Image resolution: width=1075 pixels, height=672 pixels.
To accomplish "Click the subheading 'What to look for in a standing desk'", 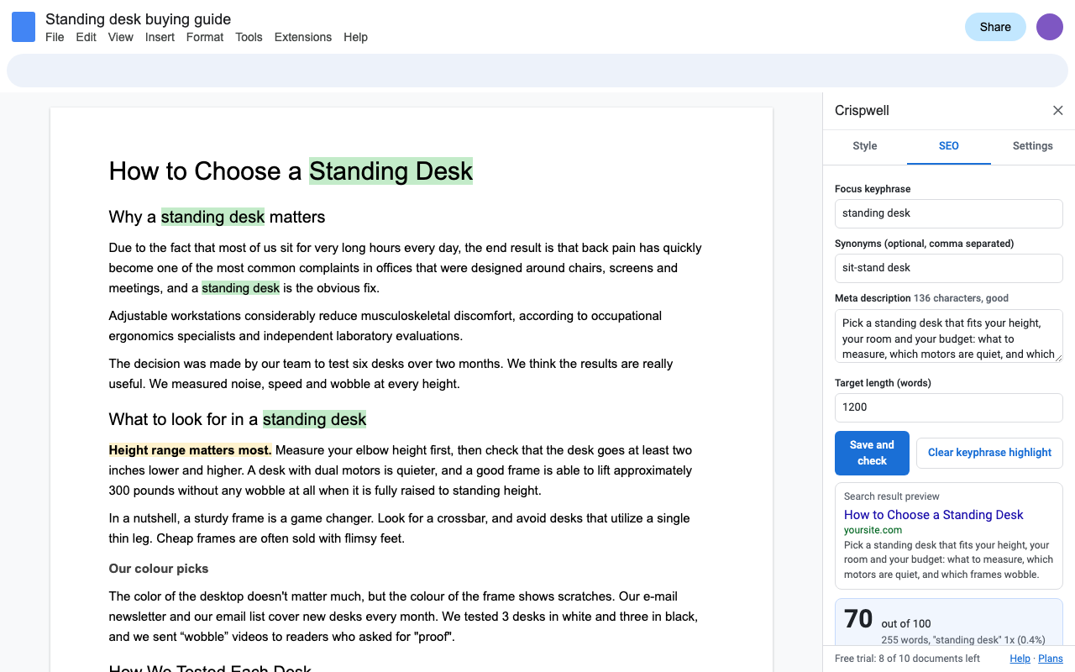I will click(238, 419).
